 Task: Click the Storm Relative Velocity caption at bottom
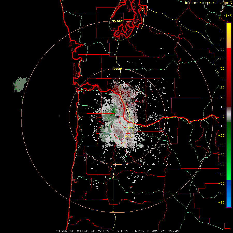[118, 231]
